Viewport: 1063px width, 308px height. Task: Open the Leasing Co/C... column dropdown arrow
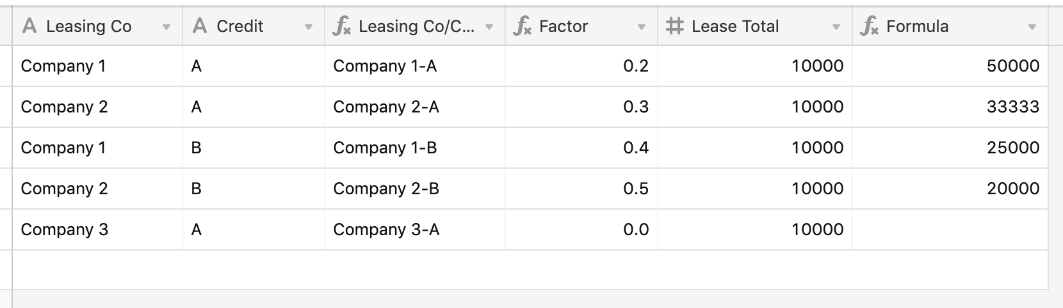[489, 27]
